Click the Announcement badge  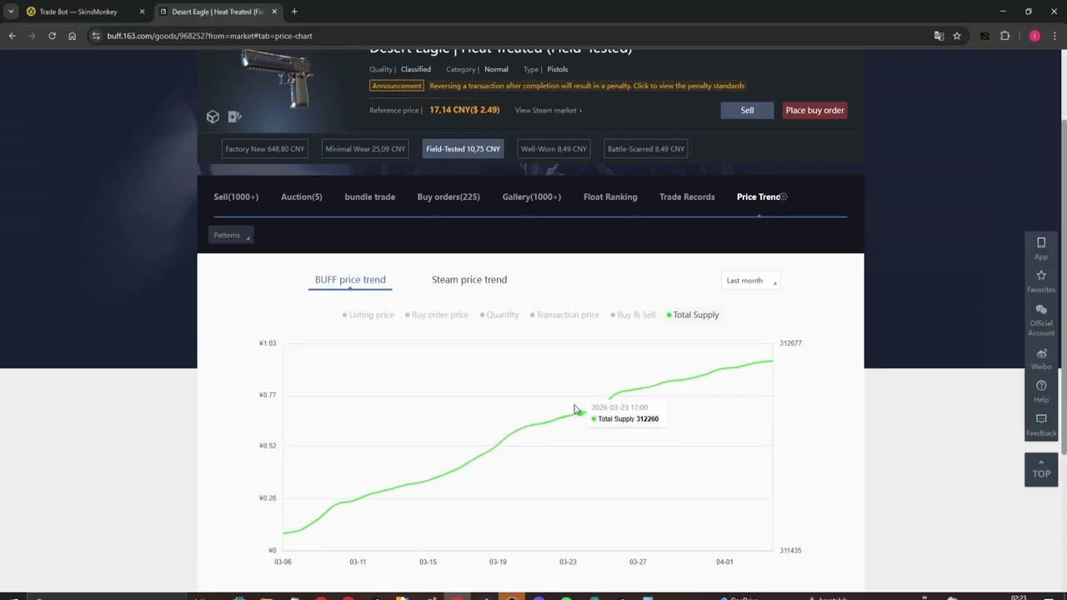point(397,86)
